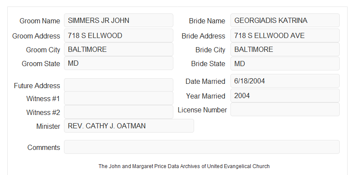Click the Data Archives footer text
The image size is (348, 175).
[x=184, y=166]
